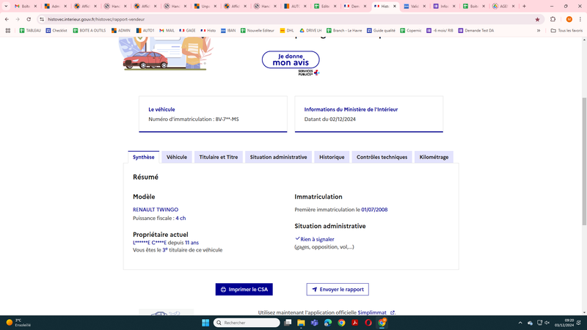587x330 pixels.
Task: Click the RENAULT TWINGO model text
Action: pyautogui.click(x=156, y=210)
